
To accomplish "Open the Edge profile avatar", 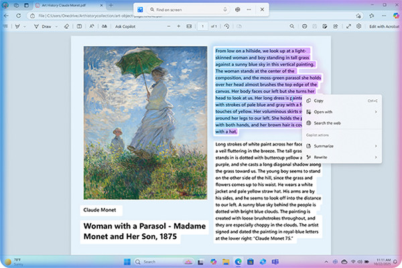I will [5, 5].
